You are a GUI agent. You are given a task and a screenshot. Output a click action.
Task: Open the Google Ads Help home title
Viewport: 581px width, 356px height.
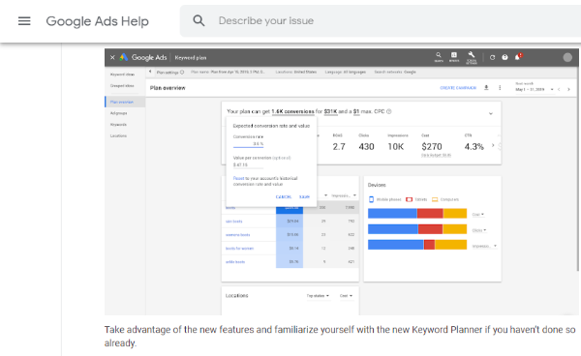pos(97,21)
